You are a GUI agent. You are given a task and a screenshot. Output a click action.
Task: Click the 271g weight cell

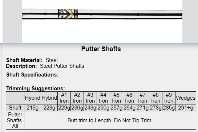142,108
